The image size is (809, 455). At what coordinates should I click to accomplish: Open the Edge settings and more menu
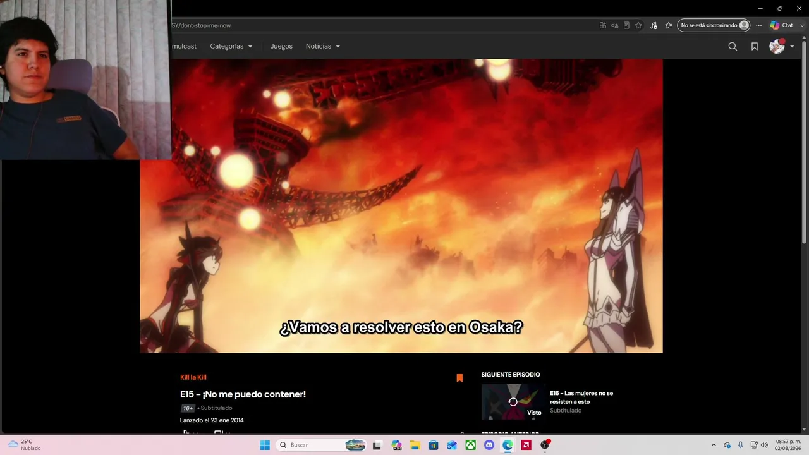click(759, 25)
